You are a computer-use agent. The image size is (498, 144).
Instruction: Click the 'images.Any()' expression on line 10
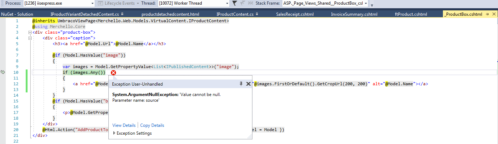pos(88,72)
